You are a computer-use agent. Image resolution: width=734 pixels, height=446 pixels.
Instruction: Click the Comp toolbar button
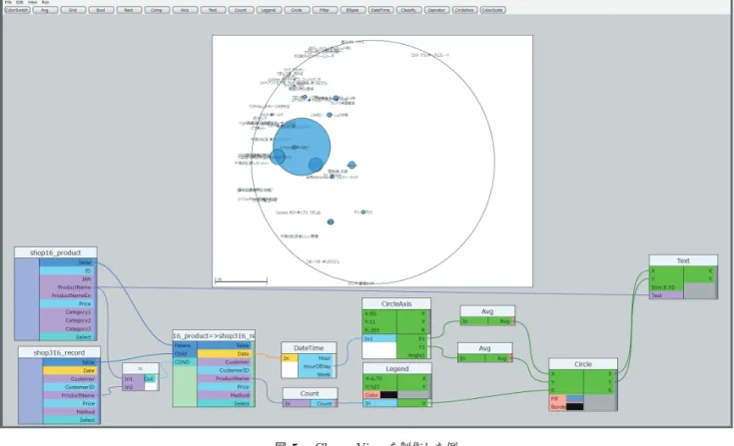coord(157,10)
